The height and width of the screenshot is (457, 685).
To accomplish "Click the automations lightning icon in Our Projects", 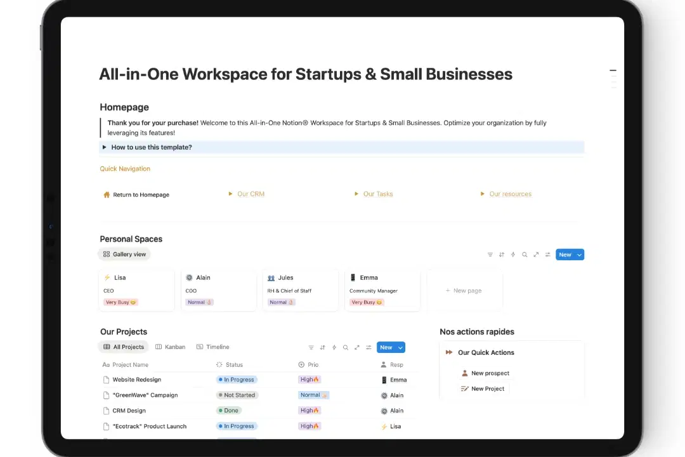I will point(334,347).
